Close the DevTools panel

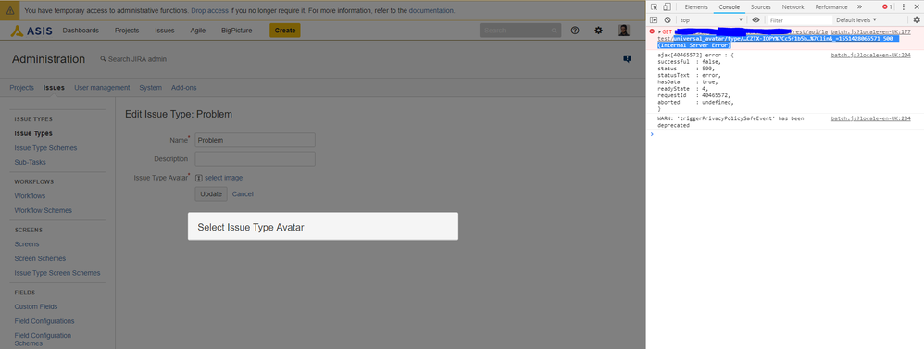[x=917, y=7]
